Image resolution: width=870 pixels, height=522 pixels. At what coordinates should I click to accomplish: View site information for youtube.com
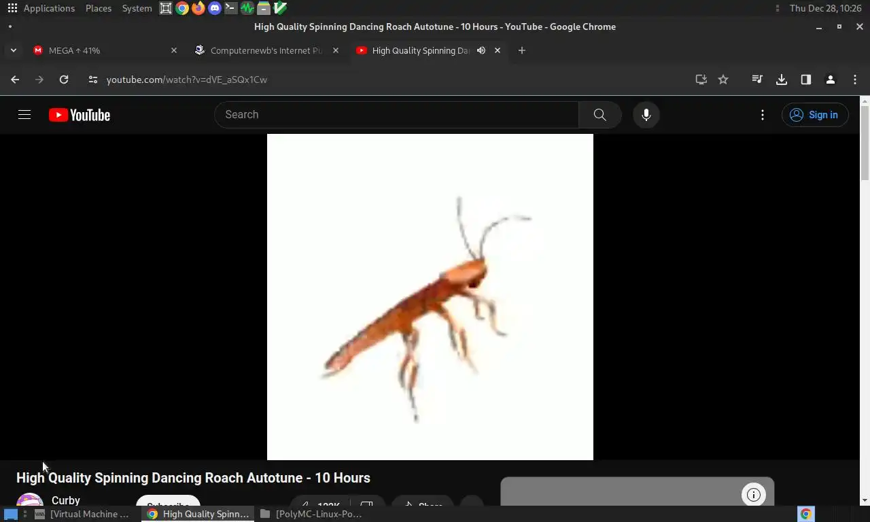click(x=93, y=80)
